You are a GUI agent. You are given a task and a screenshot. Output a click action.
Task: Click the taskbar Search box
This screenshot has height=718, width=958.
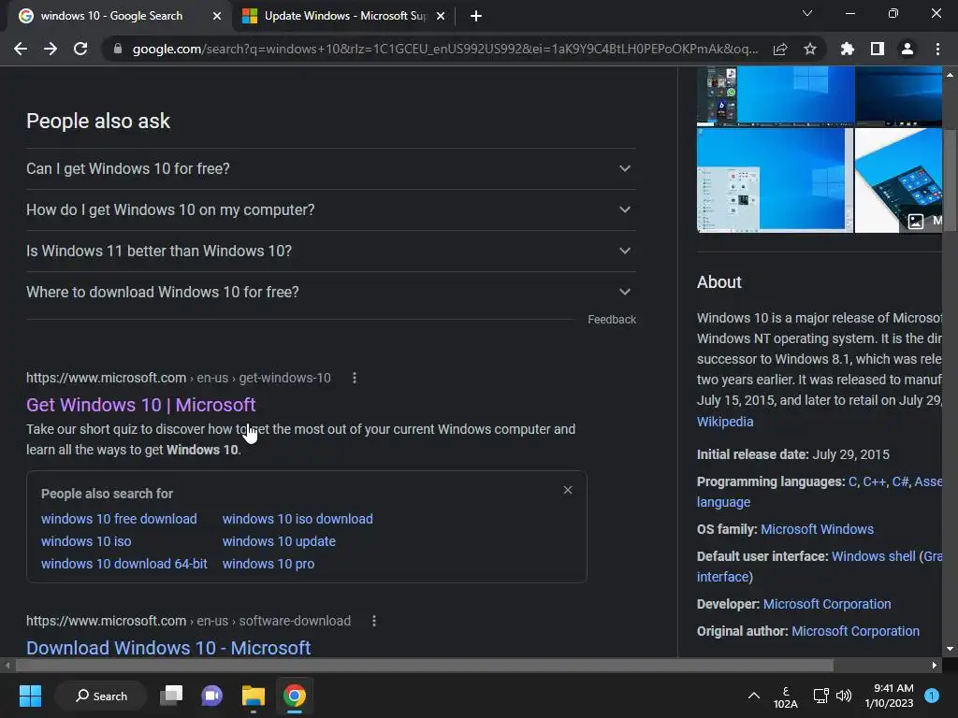pos(101,696)
